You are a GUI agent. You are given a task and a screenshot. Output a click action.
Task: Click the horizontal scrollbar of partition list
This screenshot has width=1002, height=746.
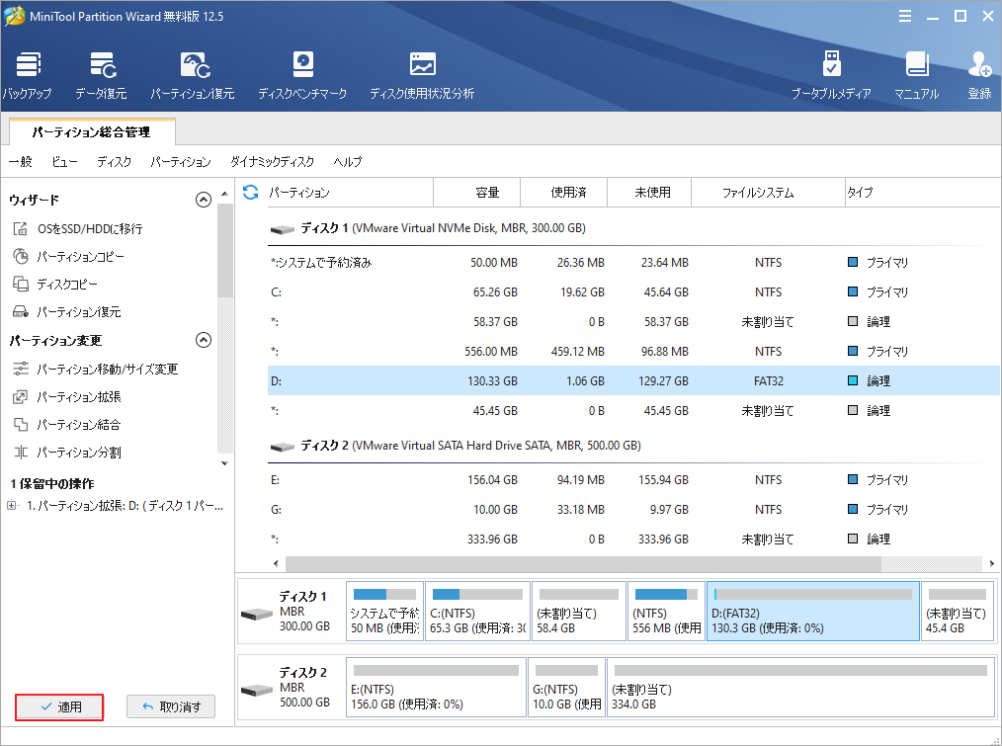tap(583, 564)
